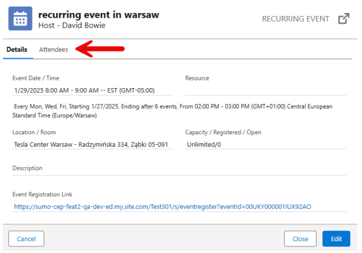362x253 pixels.
Task: Click the title "recurring event in warsaw"
Action: 99,15
